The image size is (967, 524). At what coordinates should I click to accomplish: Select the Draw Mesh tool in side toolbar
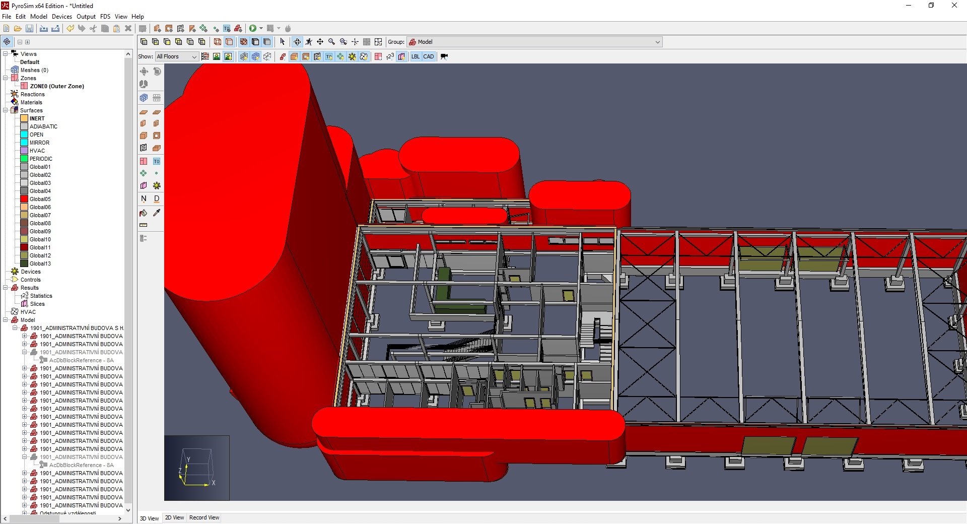pyautogui.click(x=144, y=98)
